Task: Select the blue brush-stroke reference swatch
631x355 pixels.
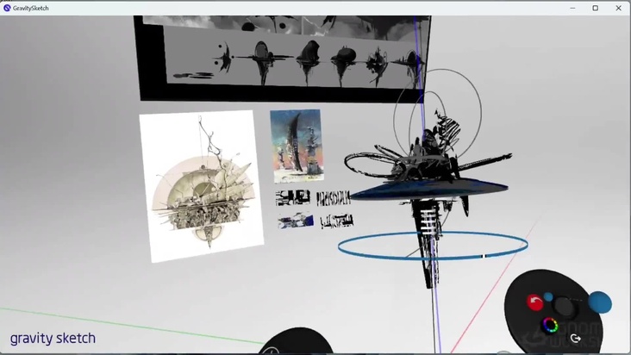Action: coord(296,221)
